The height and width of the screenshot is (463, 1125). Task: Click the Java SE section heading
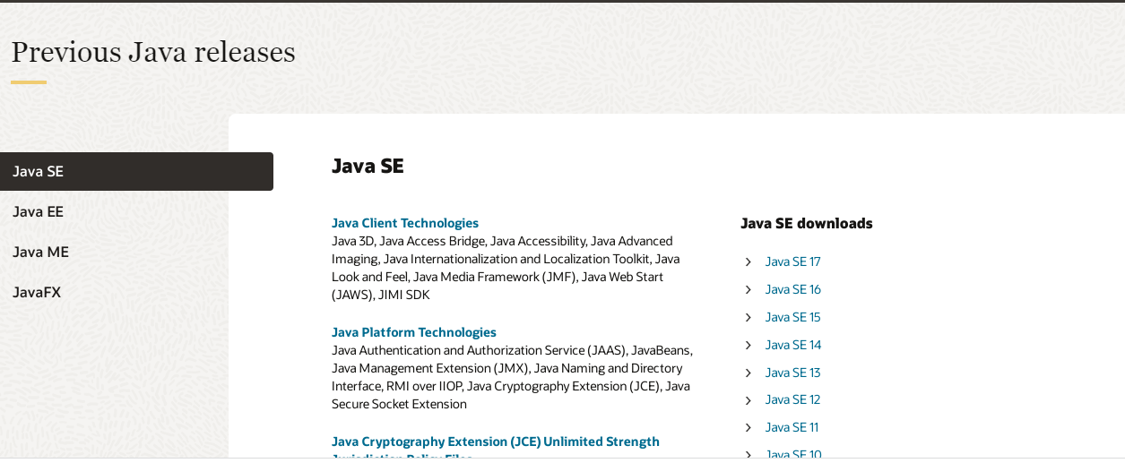(368, 166)
